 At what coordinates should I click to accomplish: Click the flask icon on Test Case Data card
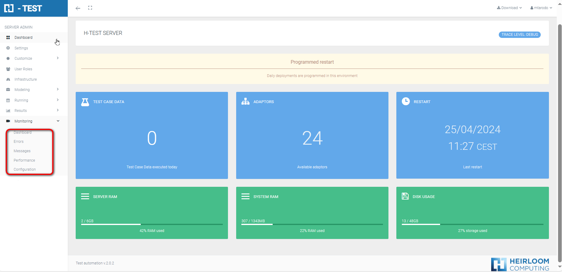[85, 102]
